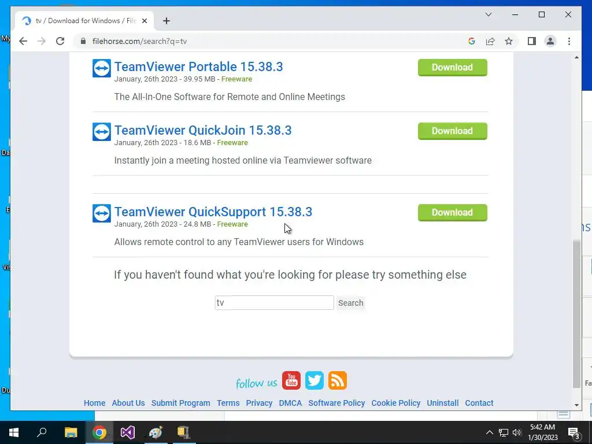
Task: Close the FileHorse search tab
Action: click(x=144, y=21)
